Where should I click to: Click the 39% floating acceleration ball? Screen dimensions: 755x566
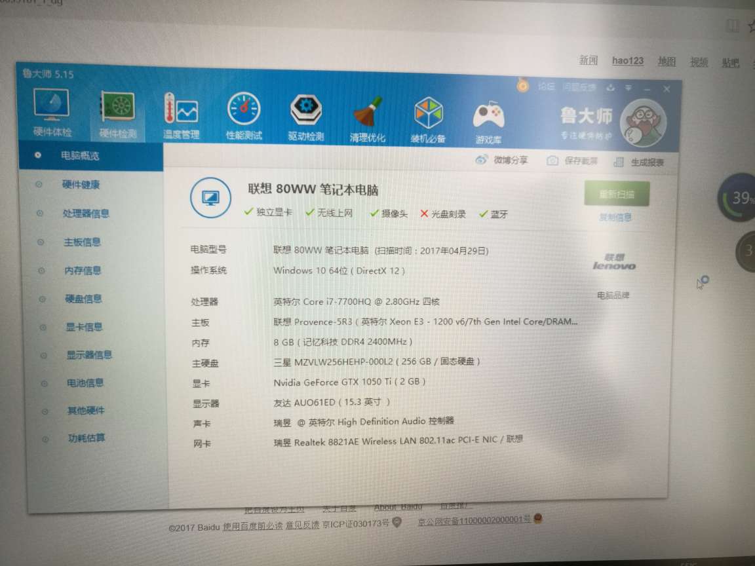tap(737, 198)
